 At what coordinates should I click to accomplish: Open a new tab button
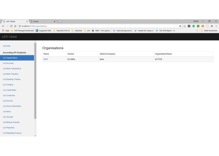coord(60,21)
